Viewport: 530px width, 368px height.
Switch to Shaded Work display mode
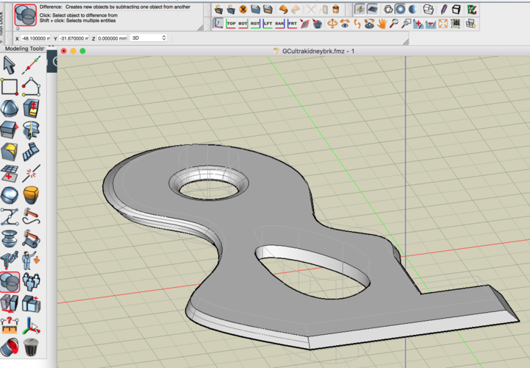tap(400, 10)
